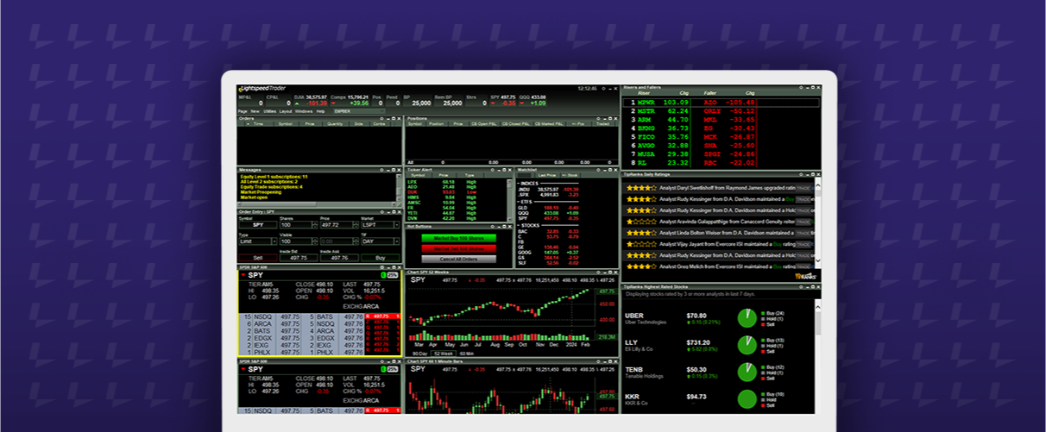Image resolution: width=1046 pixels, height=432 pixels.
Task: Click the KKR analyst pie chart
Action: (x=747, y=400)
